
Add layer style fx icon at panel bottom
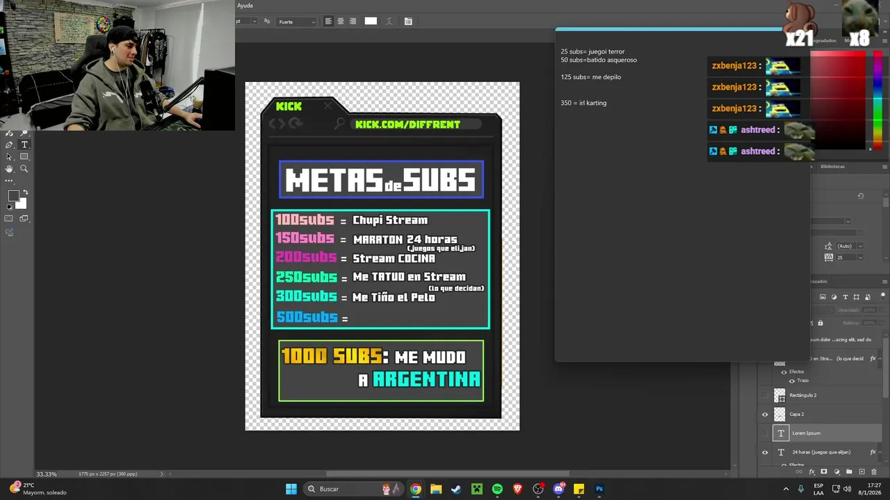pyautogui.click(x=811, y=472)
